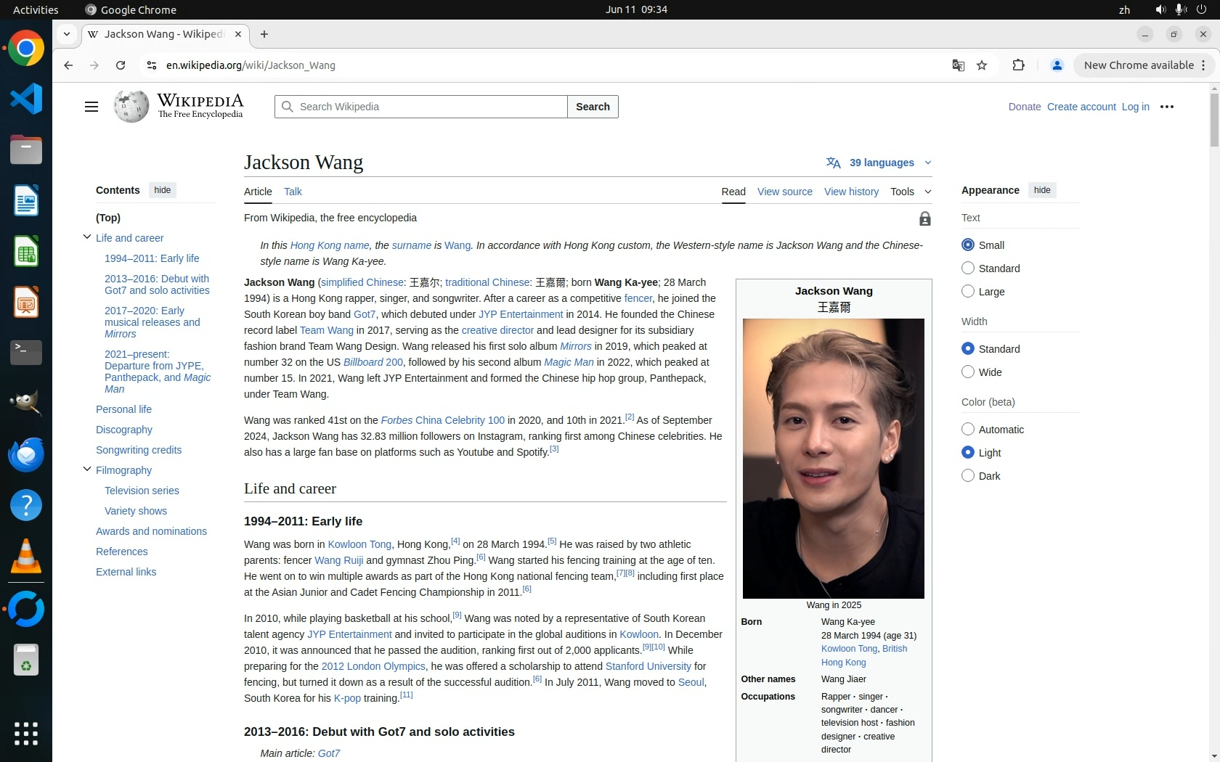1220x762 pixels.
Task: Choose the Wide width radio button
Action: pyautogui.click(x=967, y=372)
